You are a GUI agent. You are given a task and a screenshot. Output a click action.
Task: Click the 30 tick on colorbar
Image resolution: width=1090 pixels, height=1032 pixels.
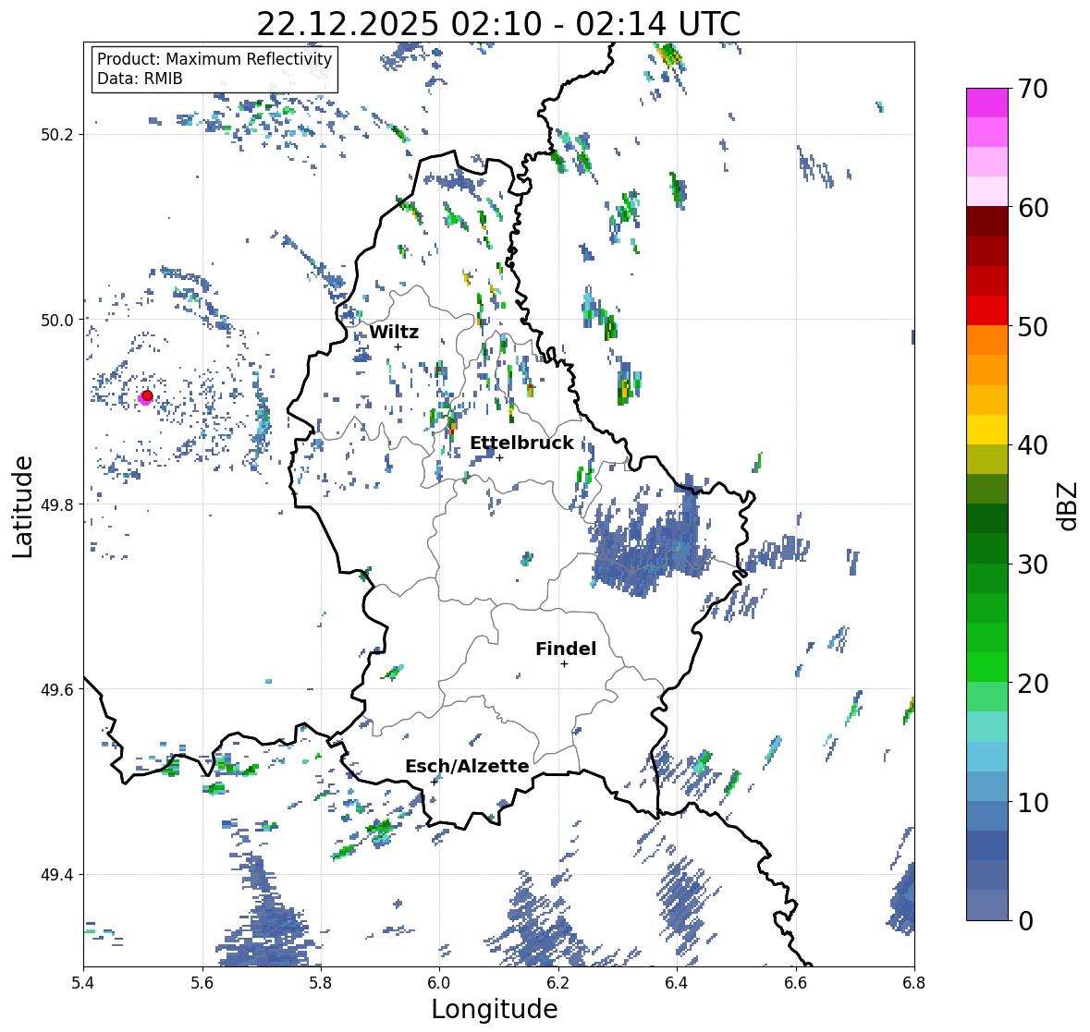pyautogui.click(x=1033, y=564)
